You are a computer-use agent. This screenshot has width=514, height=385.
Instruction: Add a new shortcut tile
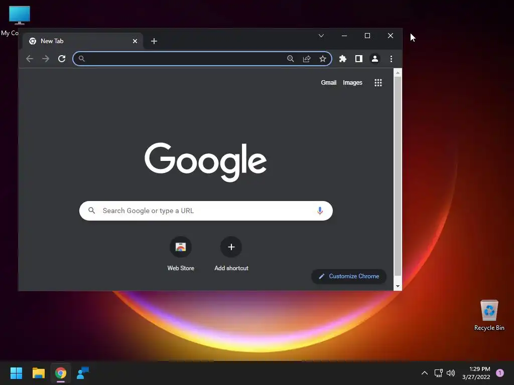coord(231,254)
